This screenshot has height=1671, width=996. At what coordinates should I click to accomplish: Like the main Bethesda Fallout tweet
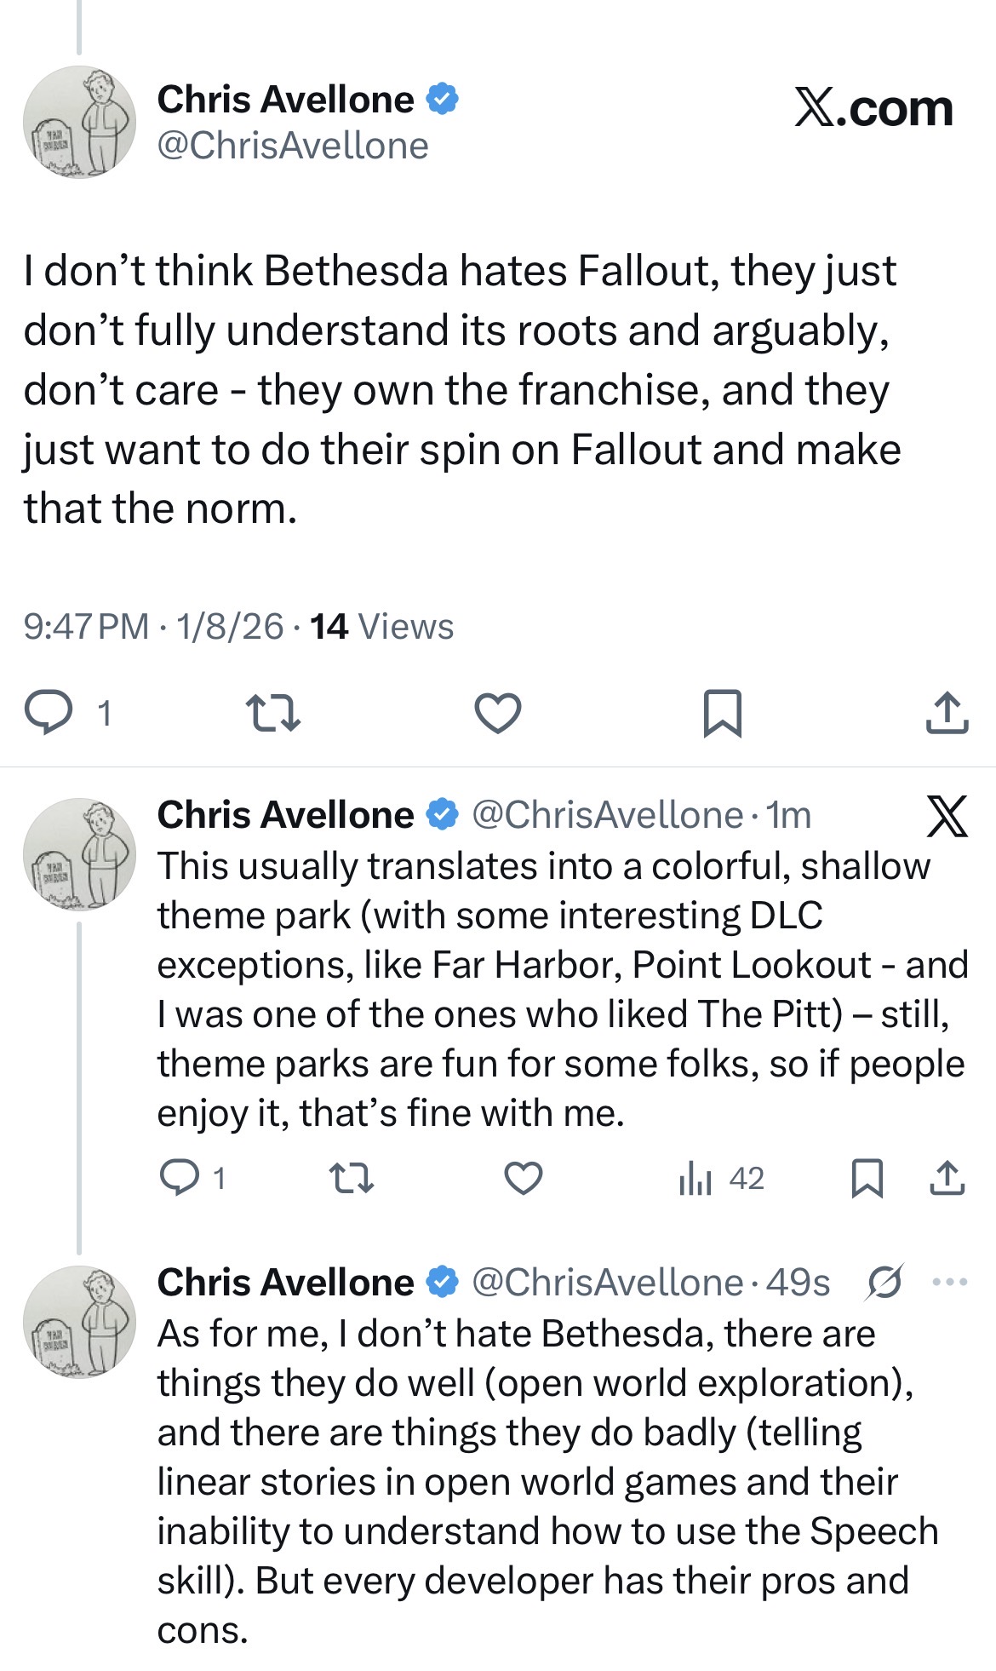tap(497, 713)
